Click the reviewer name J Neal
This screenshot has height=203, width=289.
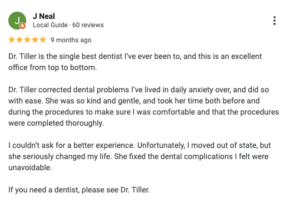(x=44, y=16)
